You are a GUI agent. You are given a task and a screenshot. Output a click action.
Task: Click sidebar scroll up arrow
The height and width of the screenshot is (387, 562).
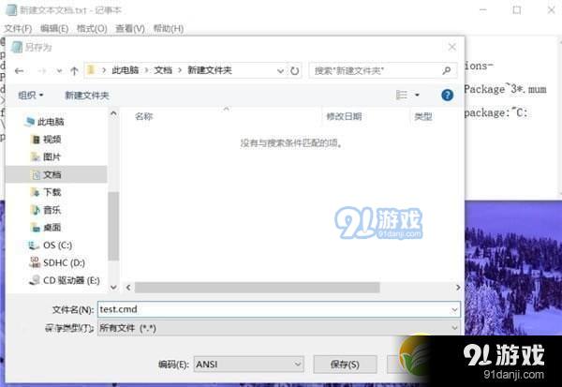pyautogui.click(x=113, y=113)
